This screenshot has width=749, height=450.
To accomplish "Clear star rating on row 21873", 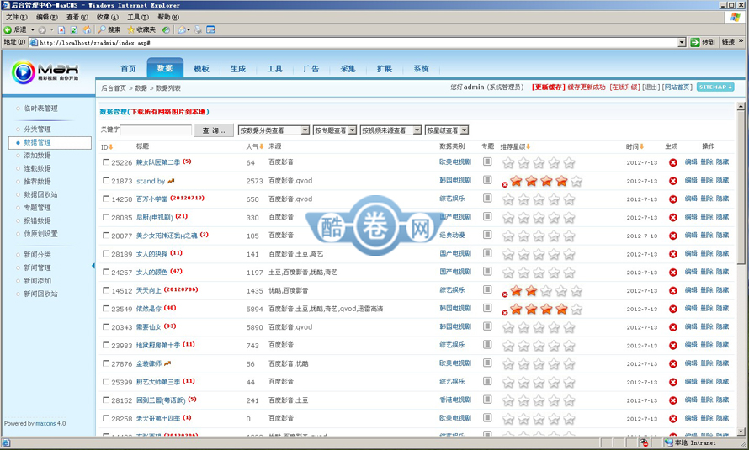I will coord(505,185).
